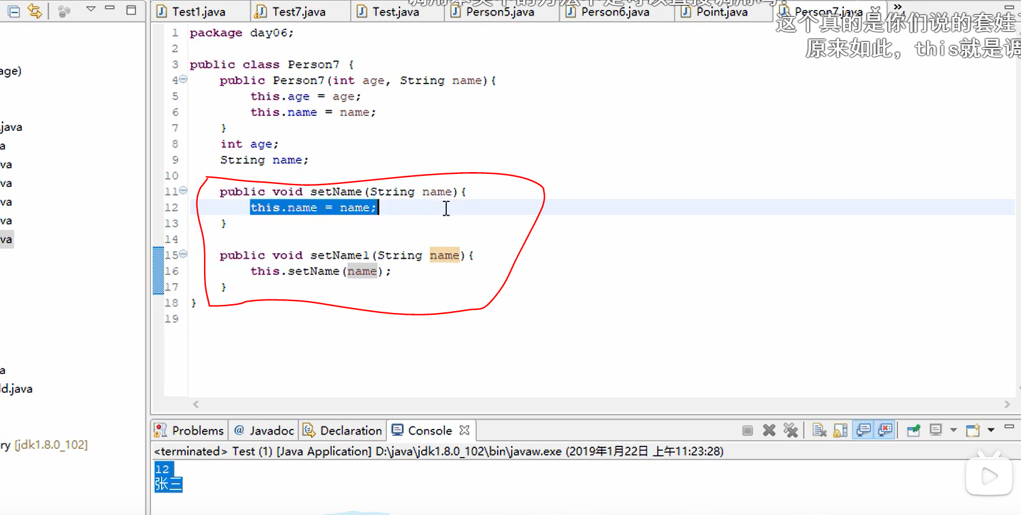1021x515 pixels.
Task: Click Remove Launch X icon in Console
Action: click(x=769, y=430)
